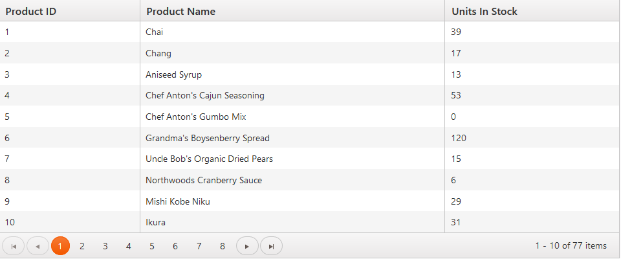Open page 7
Viewport: 621px width, 259px height.
(x=199, y=246)
